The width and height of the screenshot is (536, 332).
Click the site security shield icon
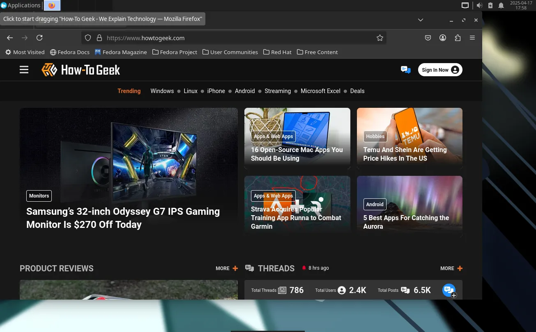click(87, 38)
